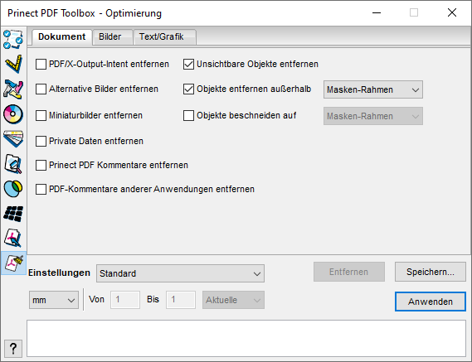Expand the Einstellungen Standard dropdown

pyautogui.click(x=180, y=273)
